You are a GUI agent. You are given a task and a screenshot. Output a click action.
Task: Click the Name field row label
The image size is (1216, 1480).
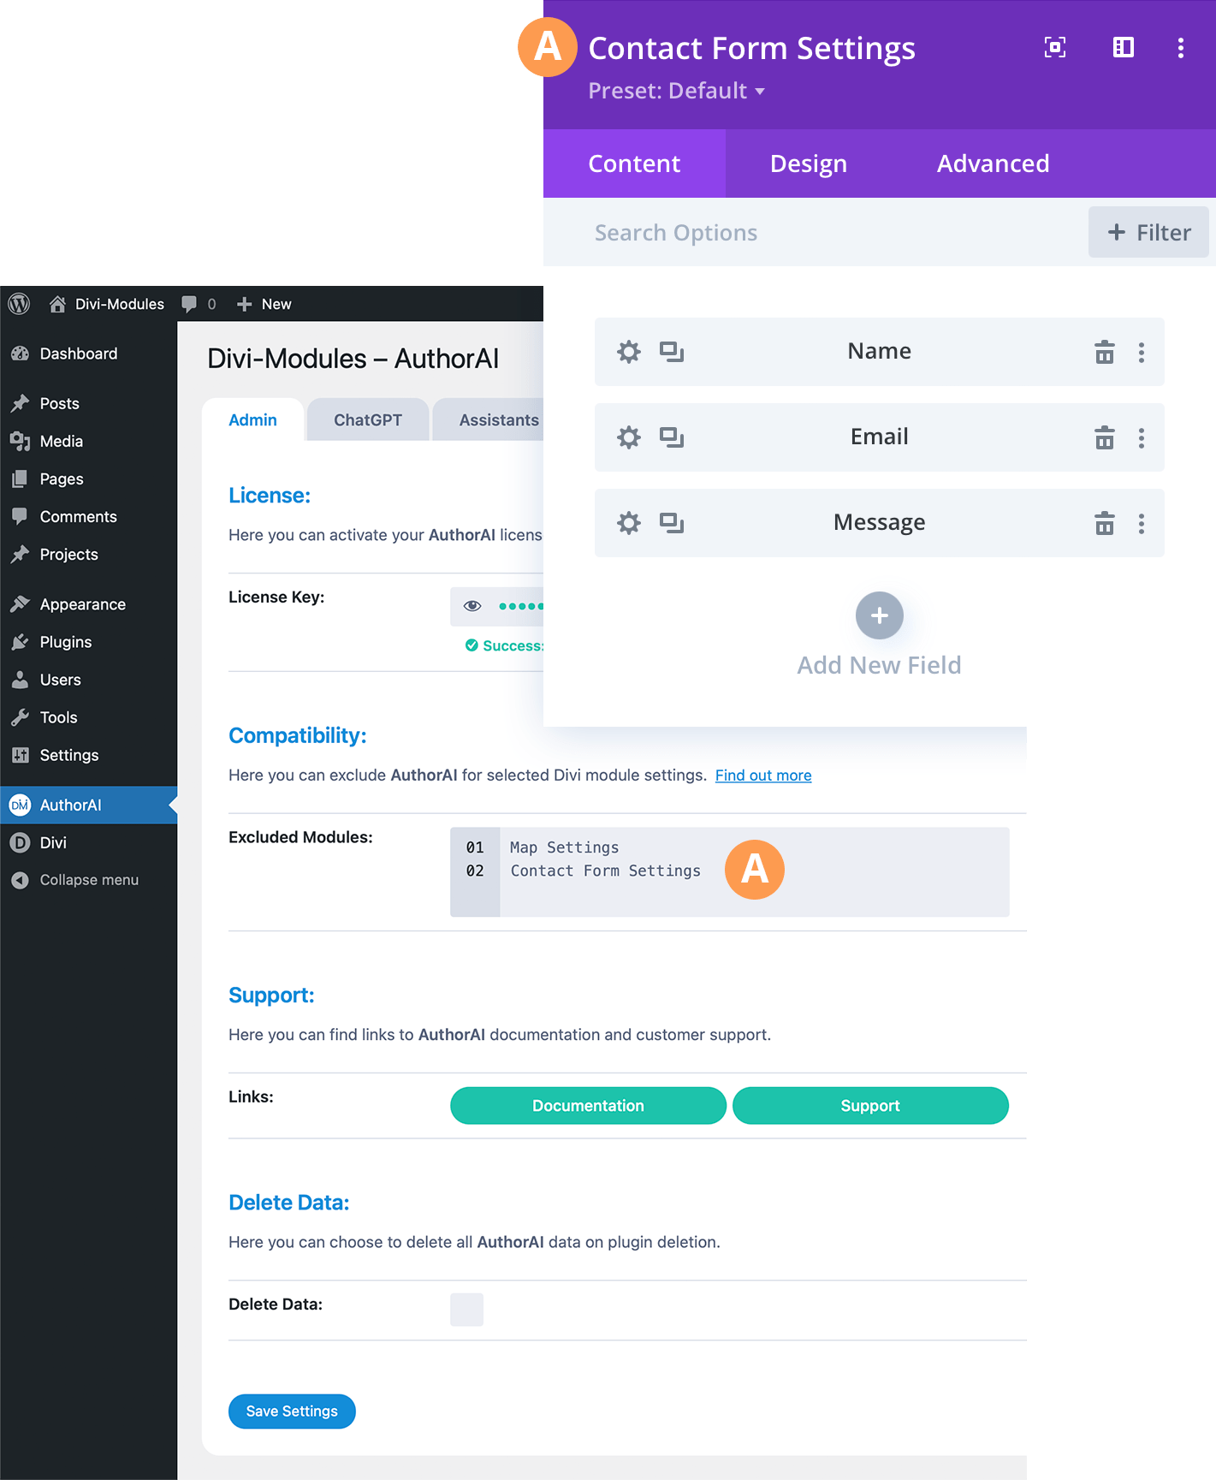click(880, 351)
